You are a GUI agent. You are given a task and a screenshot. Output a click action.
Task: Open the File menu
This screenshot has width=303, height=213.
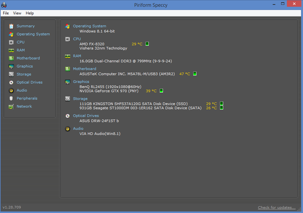click(x=6, y=13)
